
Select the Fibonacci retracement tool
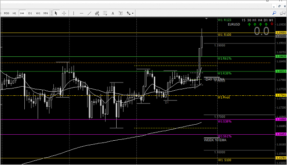click(x=105, y=13)
